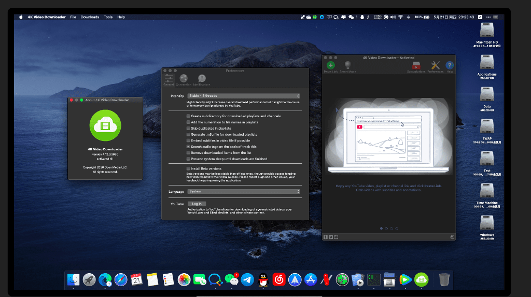This screenshot has height=297, width=531.
Task: Open the Tools menu in the menu bar
Action: pos(108,17)
